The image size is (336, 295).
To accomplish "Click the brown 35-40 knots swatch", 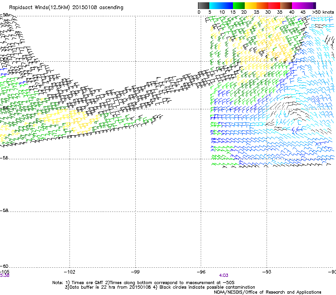I will [286, 5].
